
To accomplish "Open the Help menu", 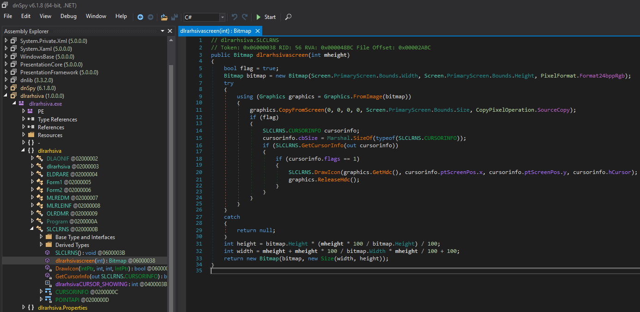I will click(121, 16).
